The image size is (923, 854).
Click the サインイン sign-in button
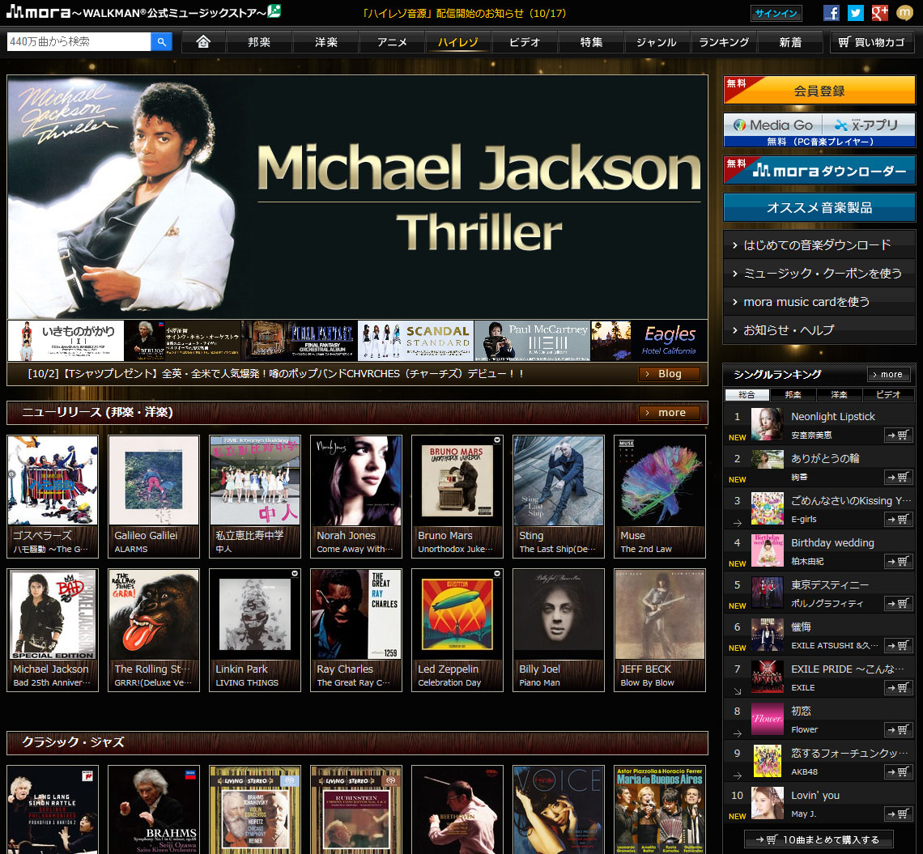(x=776, y=13)
